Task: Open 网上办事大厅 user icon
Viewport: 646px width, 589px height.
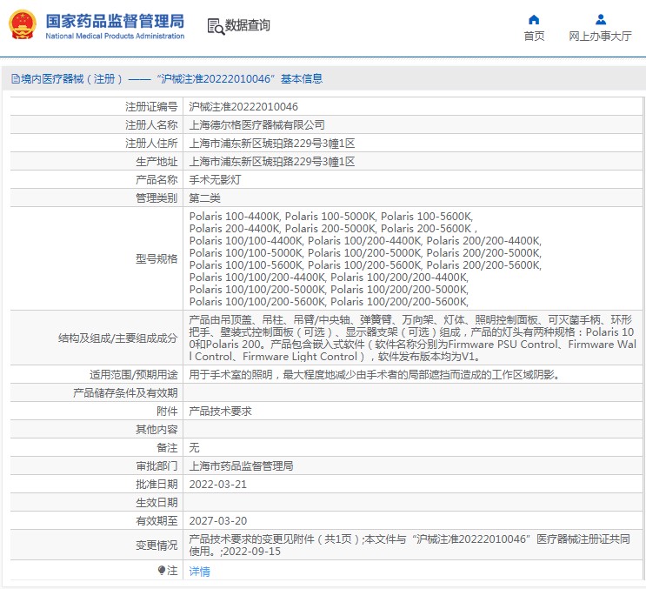Action: point(601,19)
